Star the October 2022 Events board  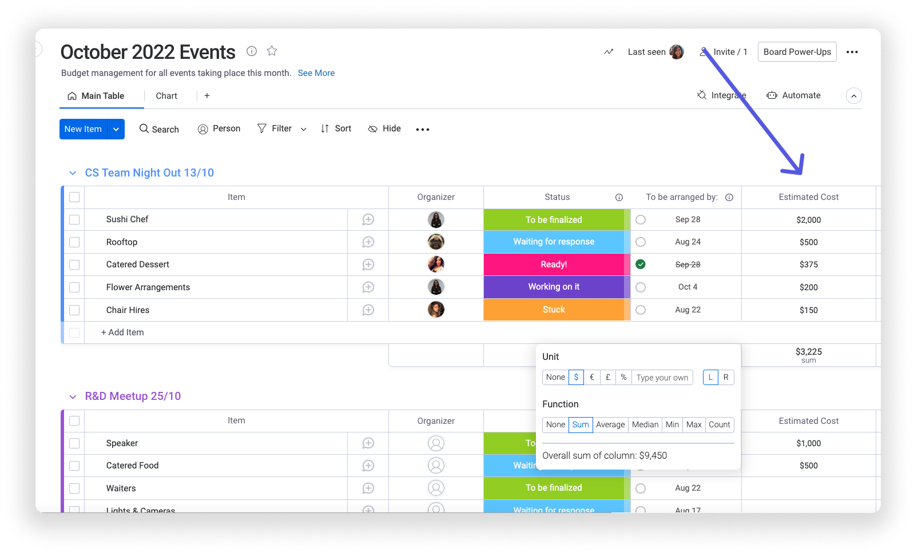tap(272, 51)
